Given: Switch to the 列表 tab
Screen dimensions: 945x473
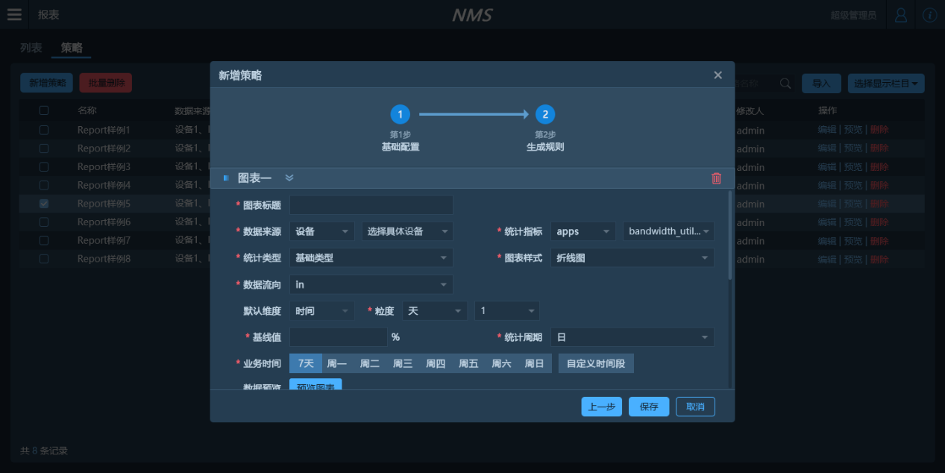Looking at the screenshot, I should [31, 48].
